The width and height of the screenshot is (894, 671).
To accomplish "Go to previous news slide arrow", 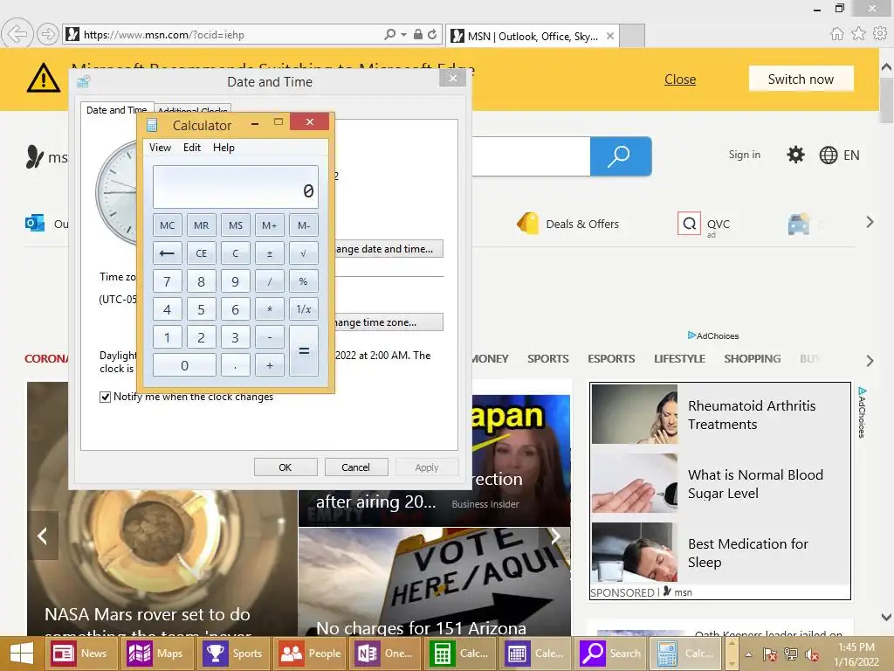I will click(43, 536).
